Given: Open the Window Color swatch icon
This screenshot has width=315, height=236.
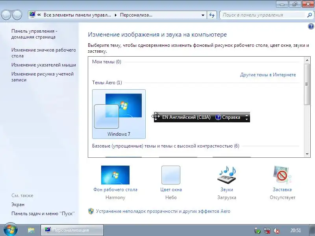Looking at the screenshot, I should tap(171, 175).
